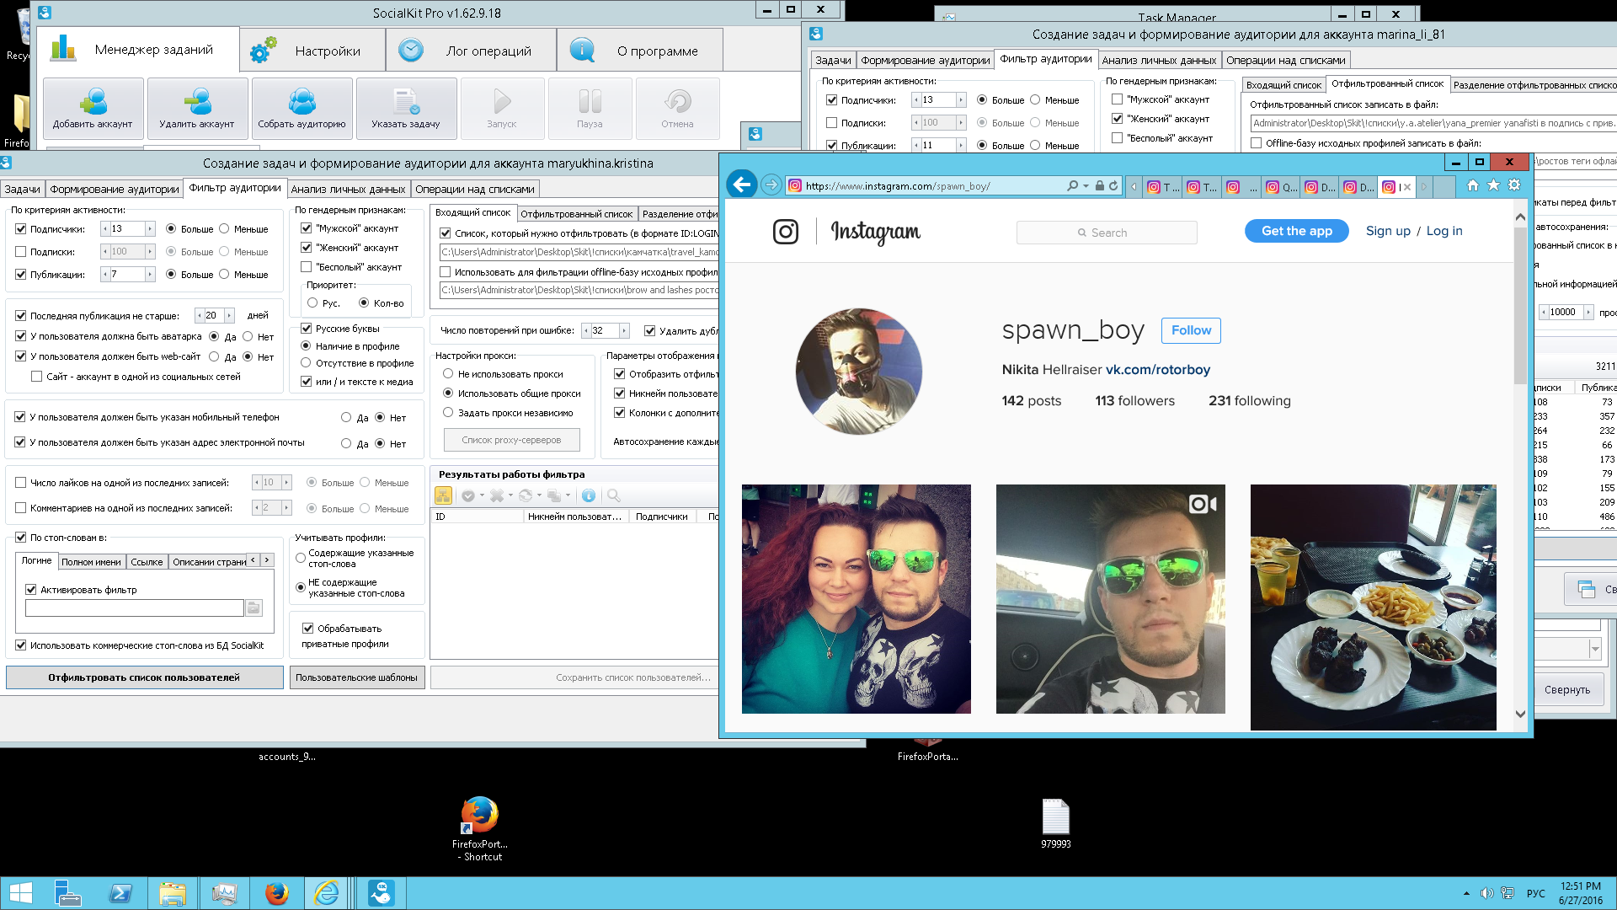Image resolution: width=1617 pixels, height=910 pixels.
Task: Click the browser Refresh icon in address bar
Action: [1113, 186]
